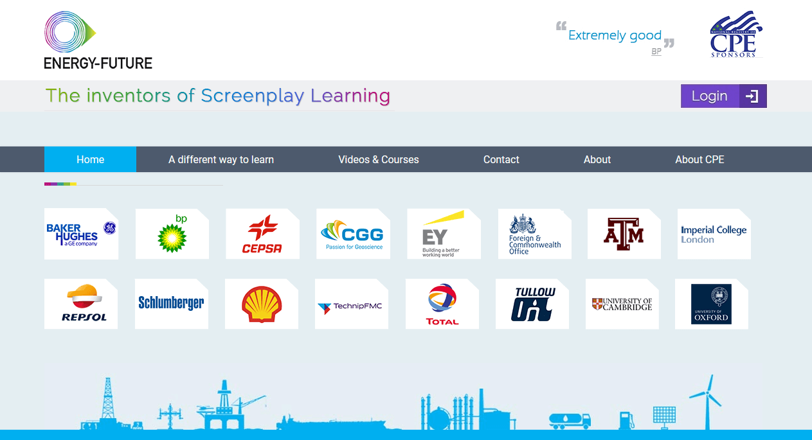
Task: Navigate to the Contact page
Action: [x=501, y=159]
